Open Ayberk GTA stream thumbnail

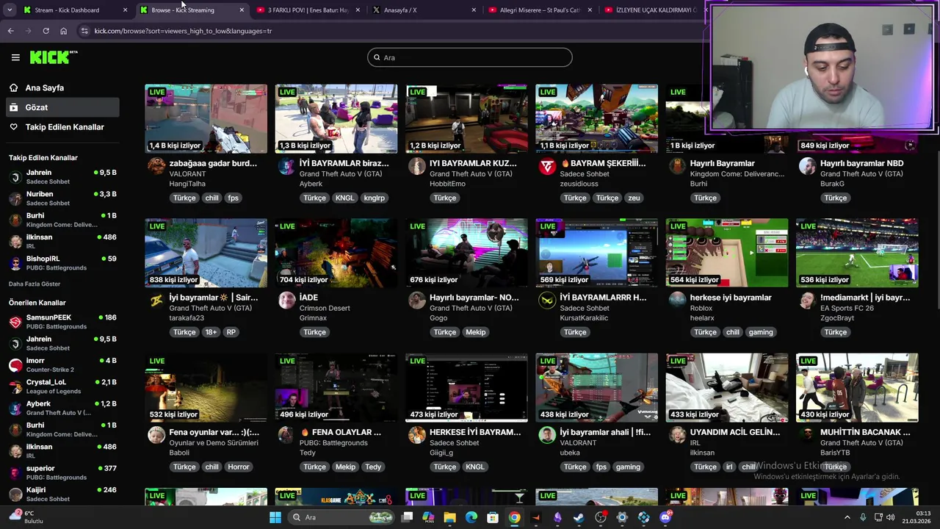click(x=336, y=118)
